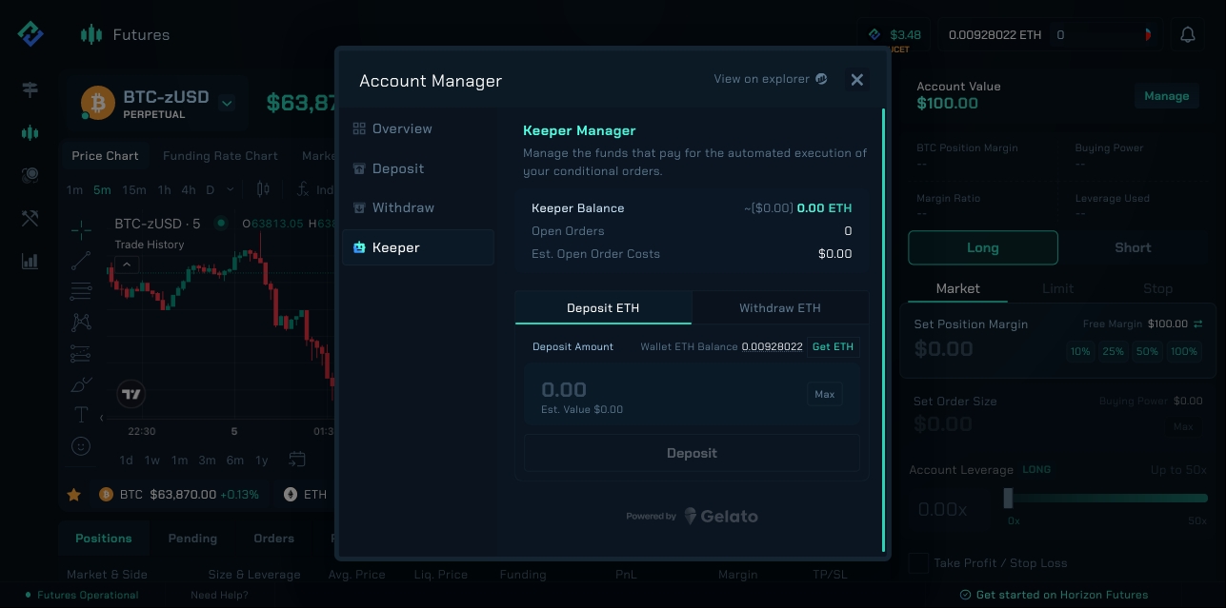The width and height of the screenshot is (1226, 608).
Task: Select the trend line drawing tool
Action: [81, 260]
